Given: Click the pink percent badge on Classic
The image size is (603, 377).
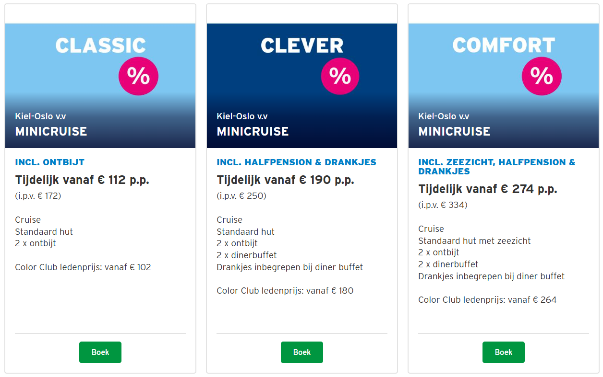Looking at the screenshot, I should pos(138,76).
